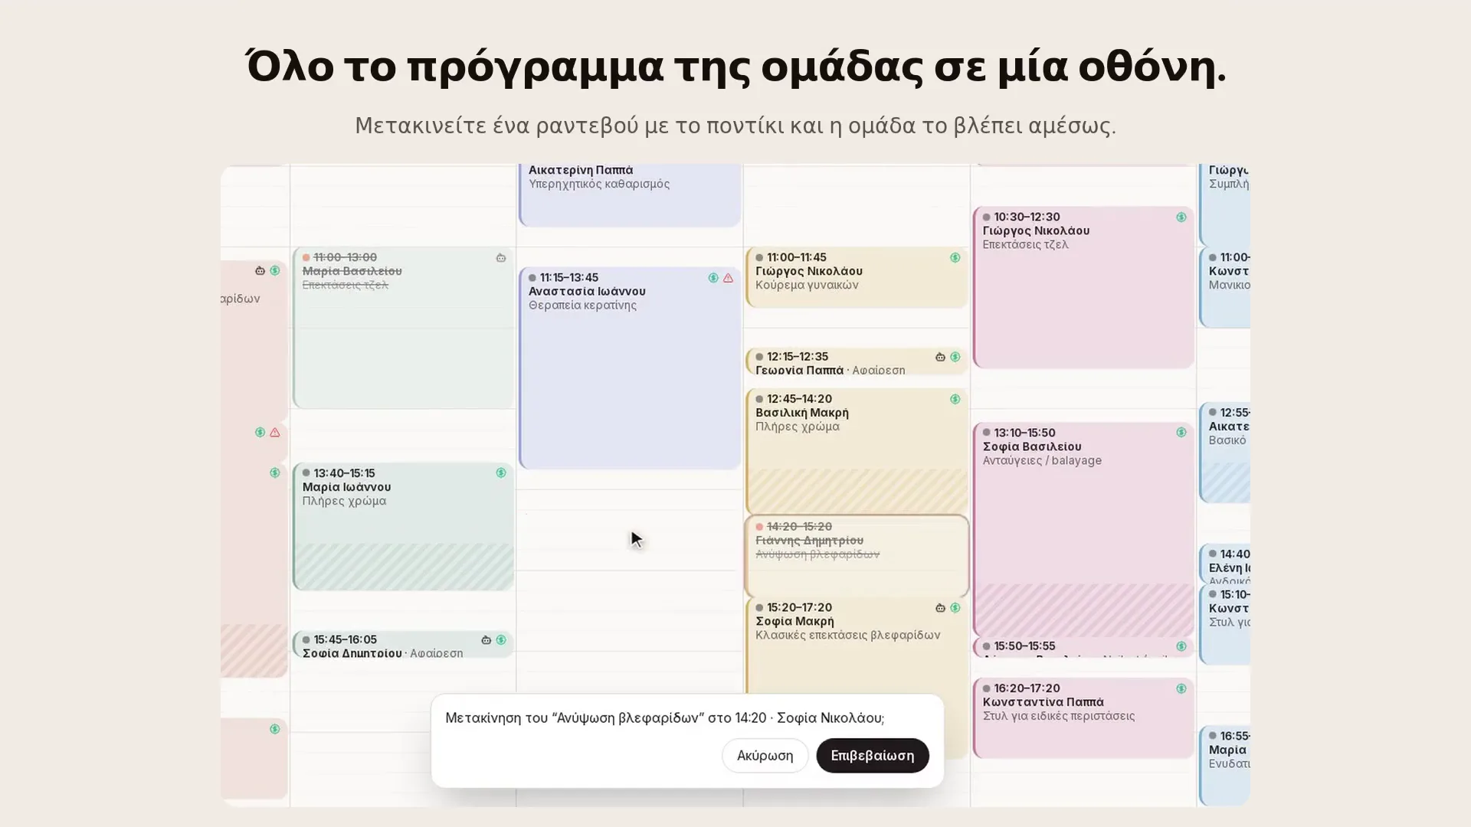The image size is (1471, 827).
Task: Open Βασιλική Μακρή Πλήρες χρώμα appointment
Action: pos(857,451)
